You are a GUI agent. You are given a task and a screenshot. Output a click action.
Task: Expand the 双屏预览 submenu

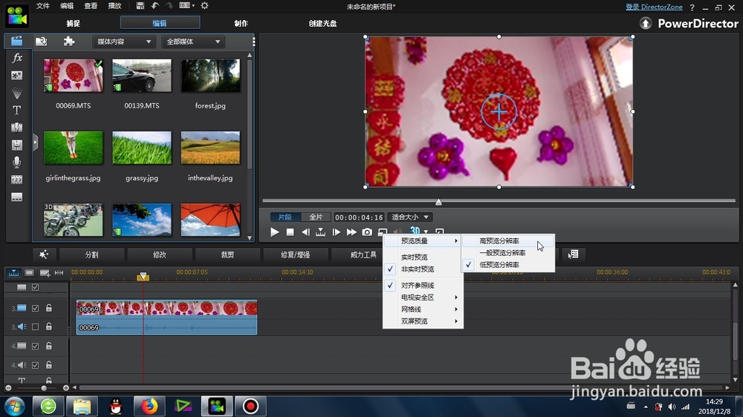(x=424, y=321)
